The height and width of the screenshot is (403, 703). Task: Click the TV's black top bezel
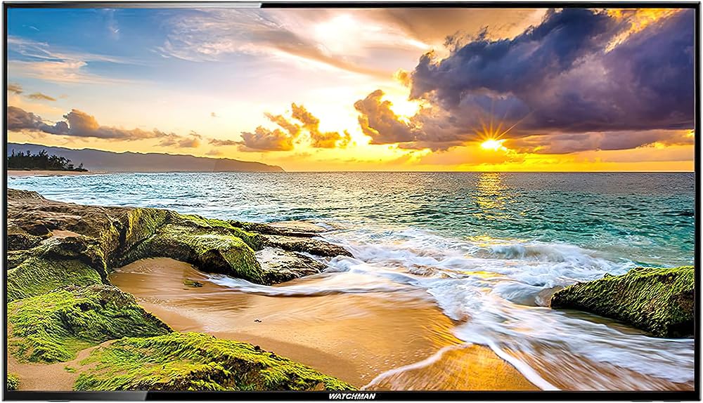(x=351, y=6)
